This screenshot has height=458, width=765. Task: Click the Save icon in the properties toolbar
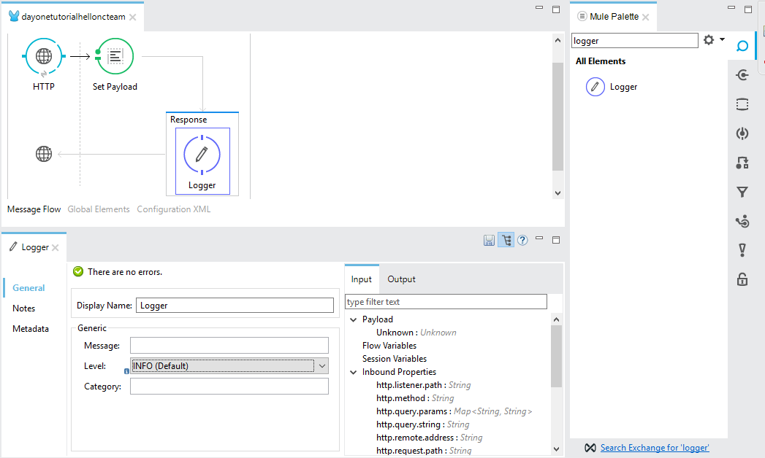pyautogui.click(x=489, y=239)
